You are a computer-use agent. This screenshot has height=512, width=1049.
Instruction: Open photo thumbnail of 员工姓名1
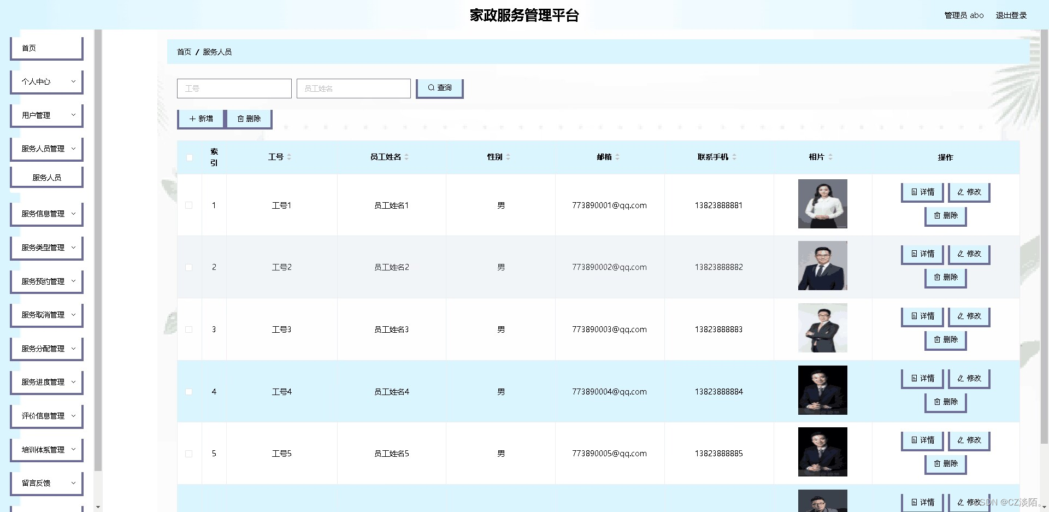(823, 204)
